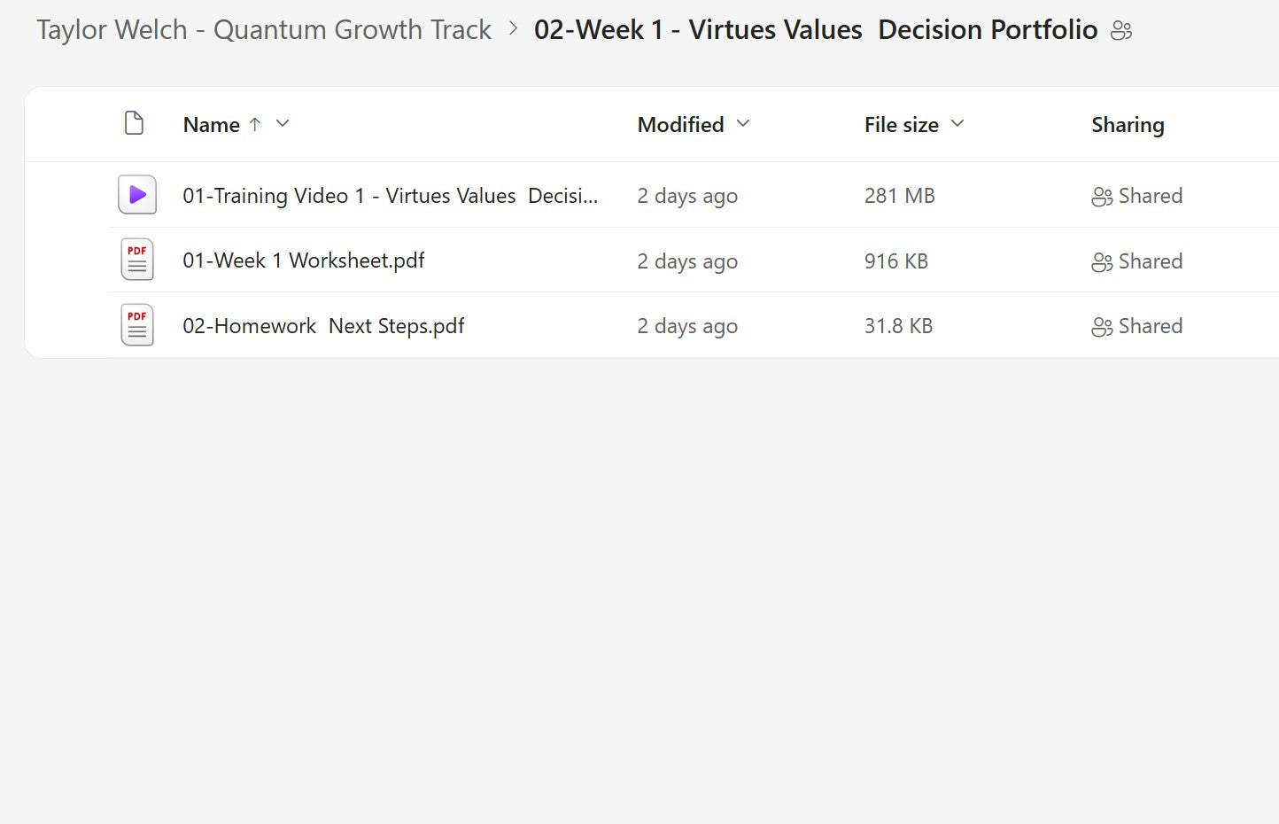Click the ascending sort arrow next to Name

(255, 124)
